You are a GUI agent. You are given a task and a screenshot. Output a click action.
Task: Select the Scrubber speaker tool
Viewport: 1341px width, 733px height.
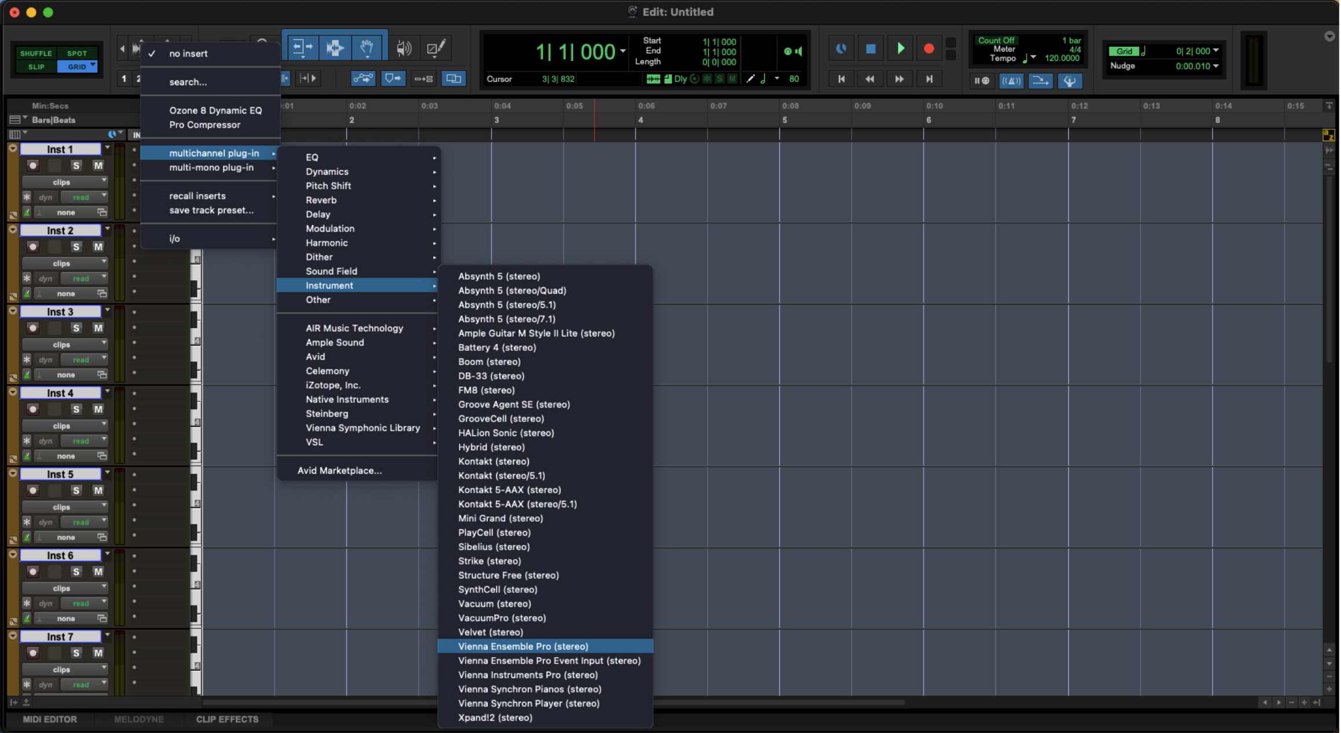click(404, 48)
